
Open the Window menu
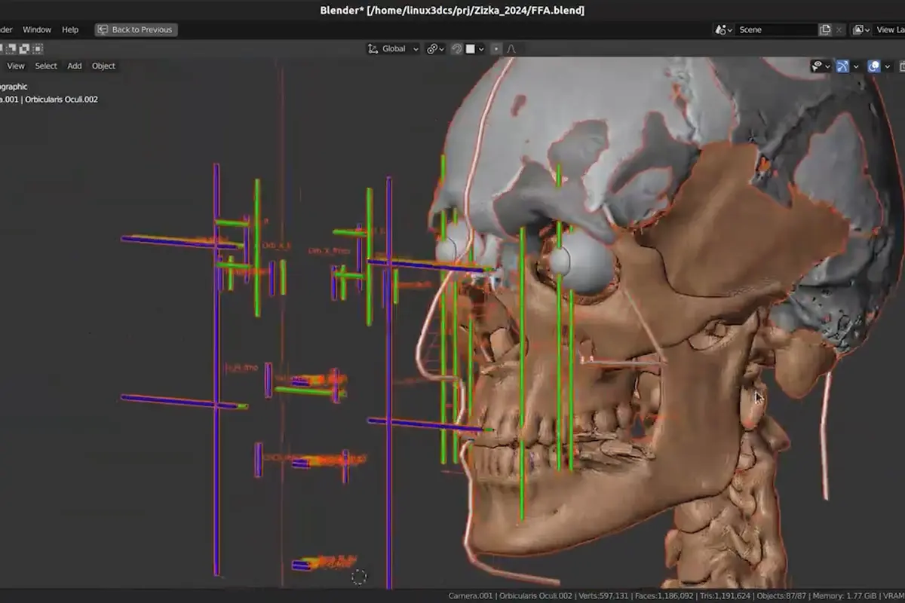[37, 29]
